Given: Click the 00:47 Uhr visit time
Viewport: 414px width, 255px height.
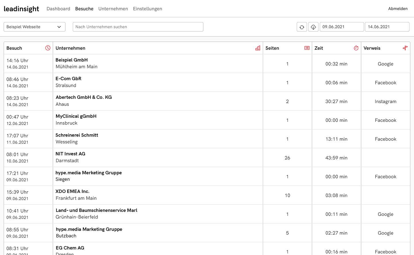Looking at the screenshot, I should pos(18,117).
